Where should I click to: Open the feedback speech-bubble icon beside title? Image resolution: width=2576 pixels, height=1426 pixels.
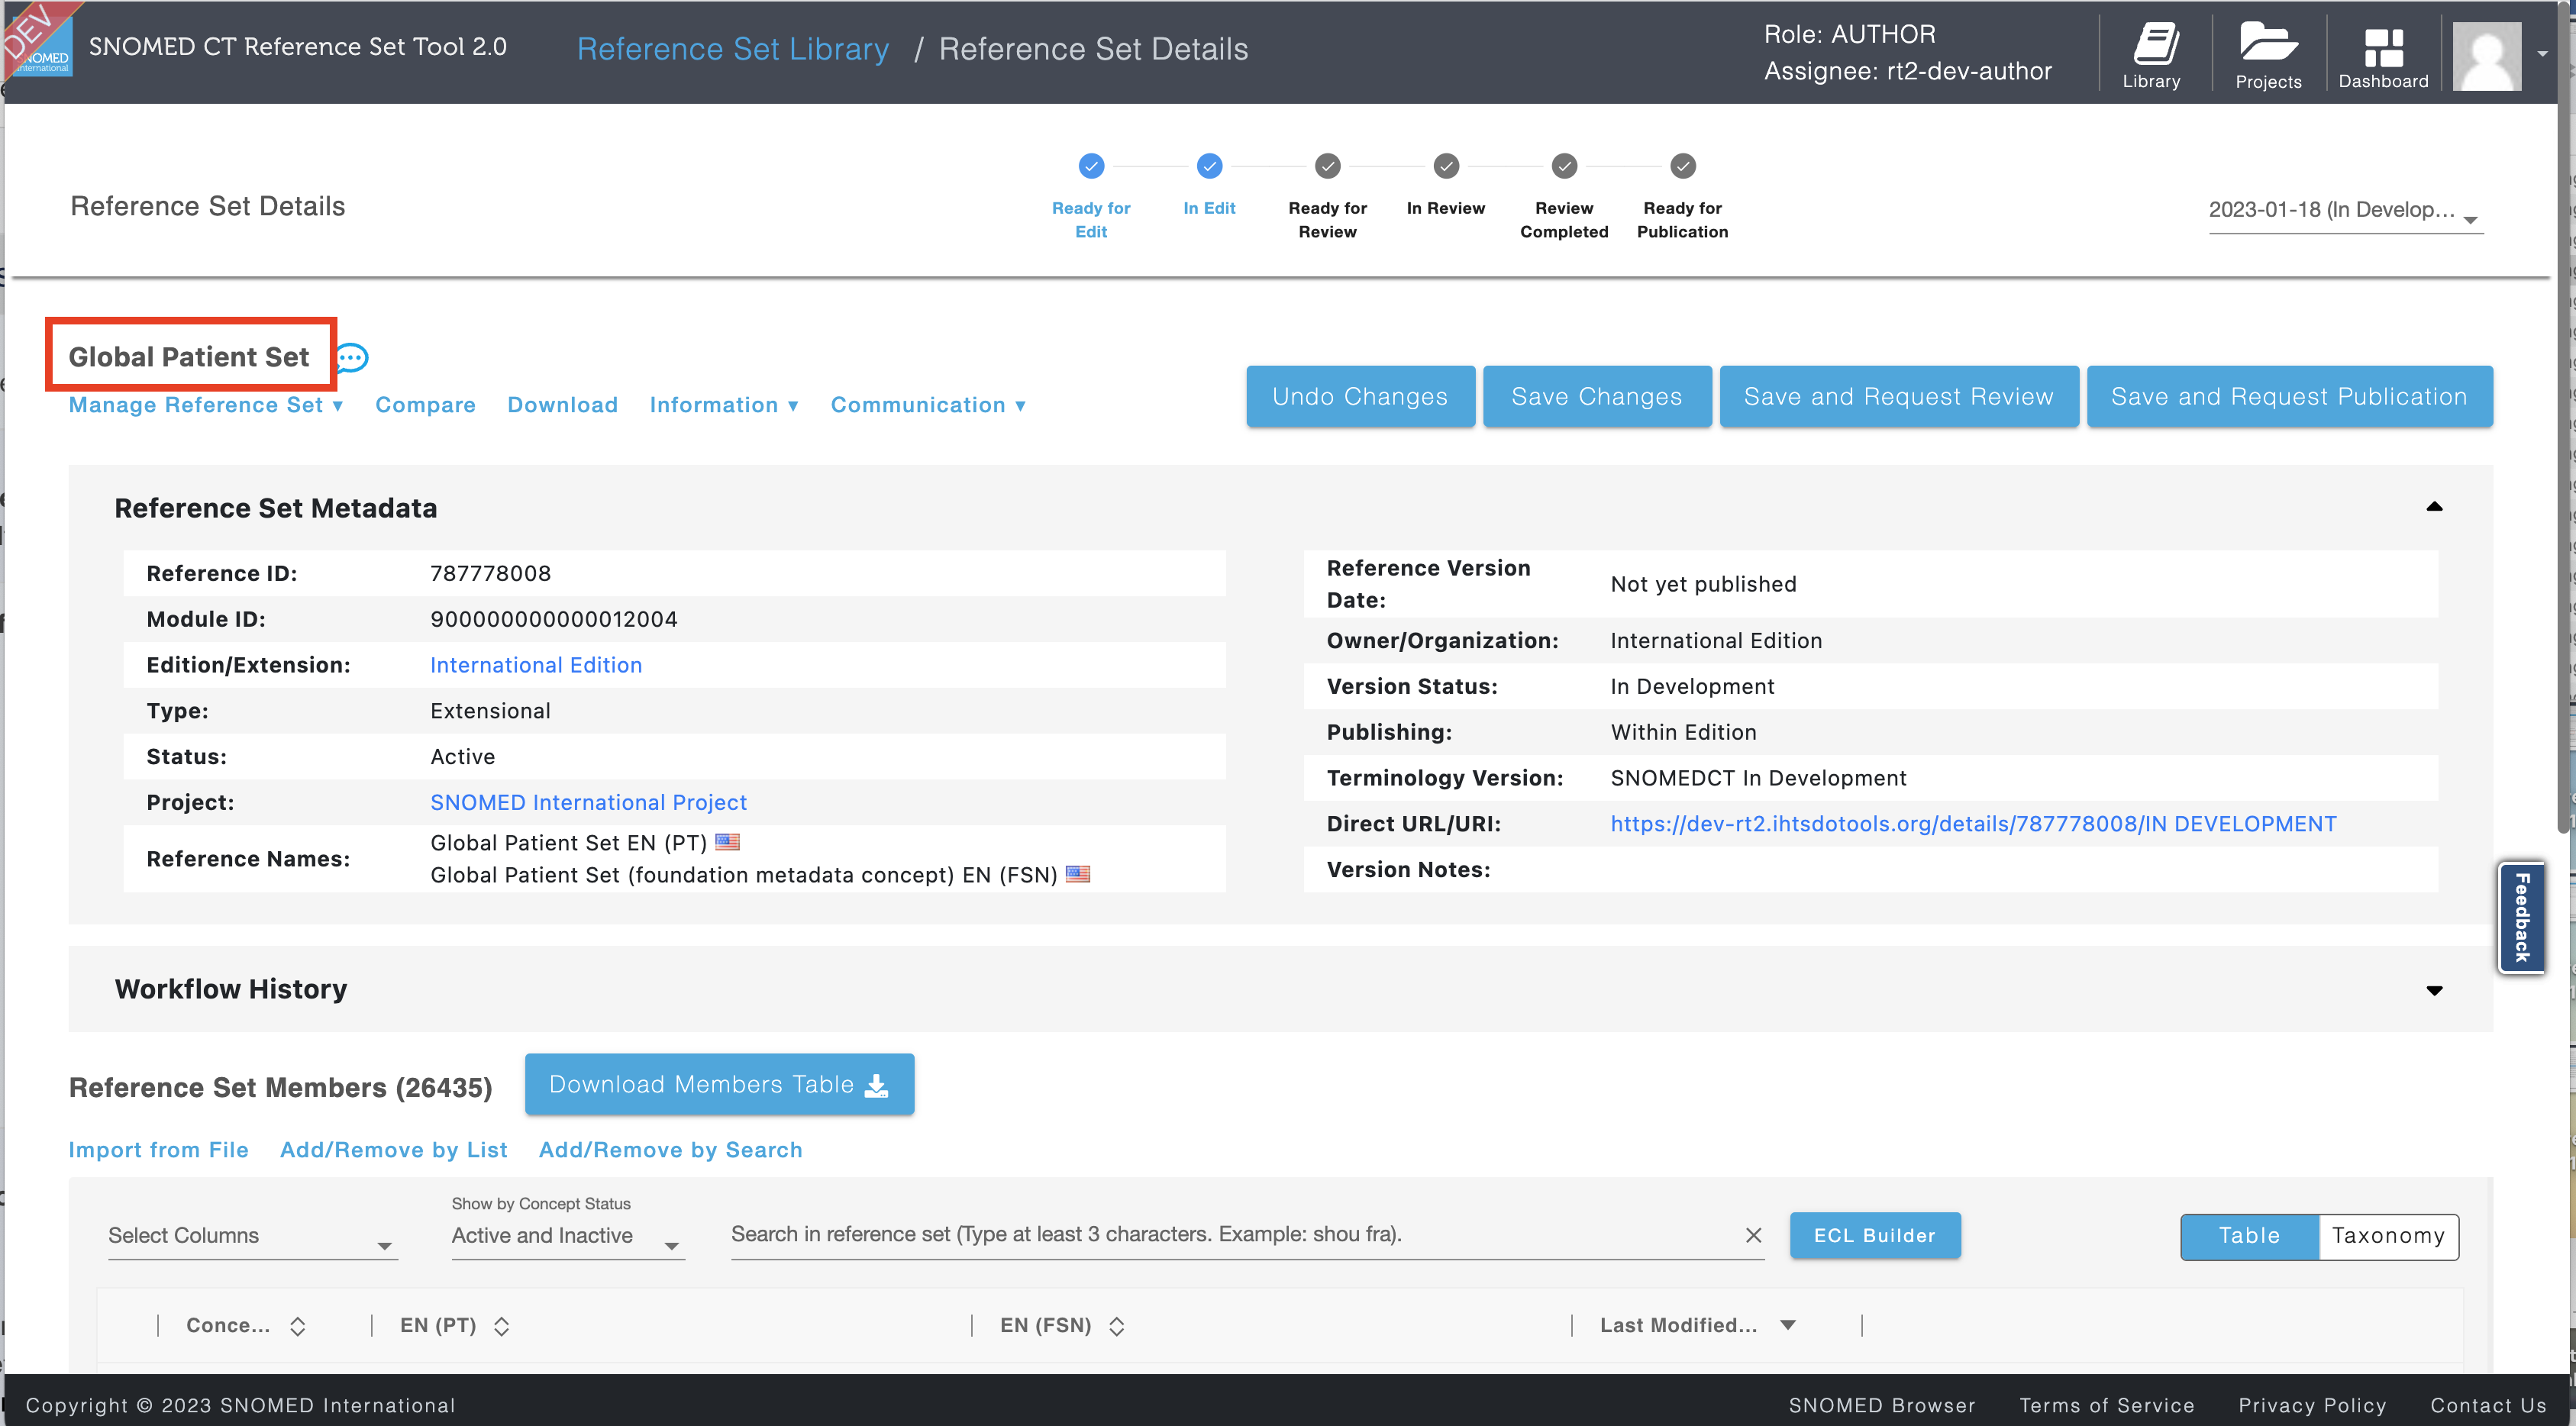[352, 357]
